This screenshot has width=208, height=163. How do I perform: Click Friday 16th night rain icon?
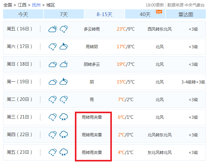point(64,29)
